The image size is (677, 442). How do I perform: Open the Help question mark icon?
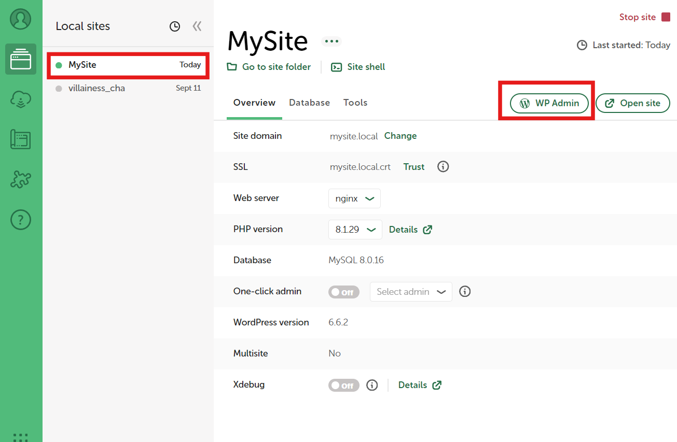[x=21, y=220]
